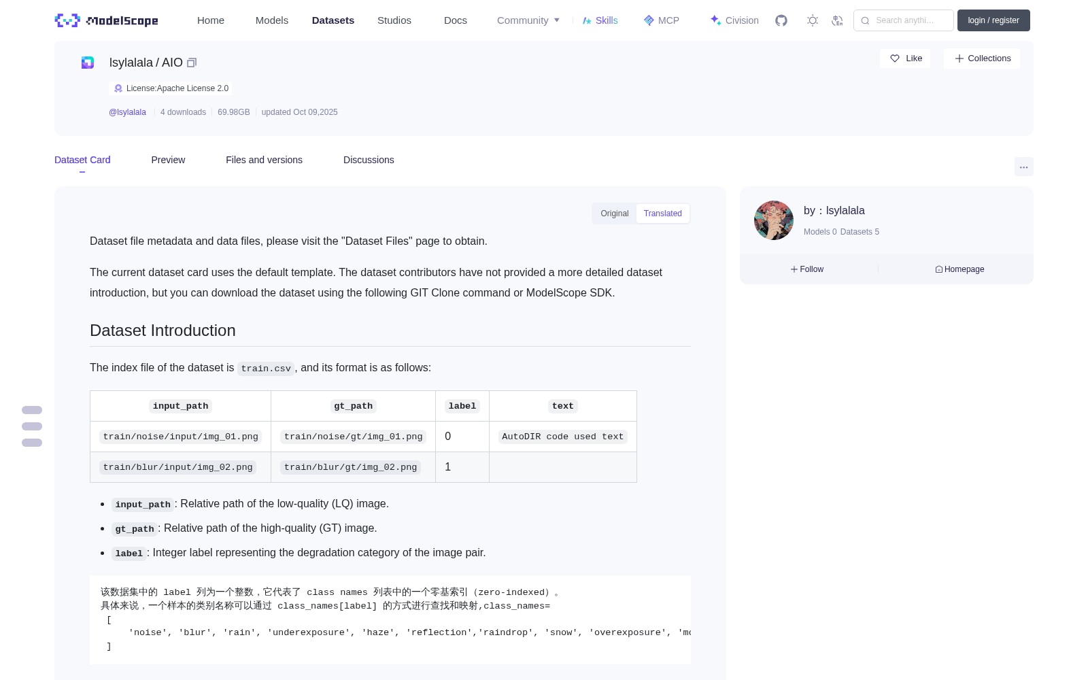Image resolution: width=1088 pixels, height=680 pixels.
Task: Click the 4 downloads text
Action: point(183,112)
